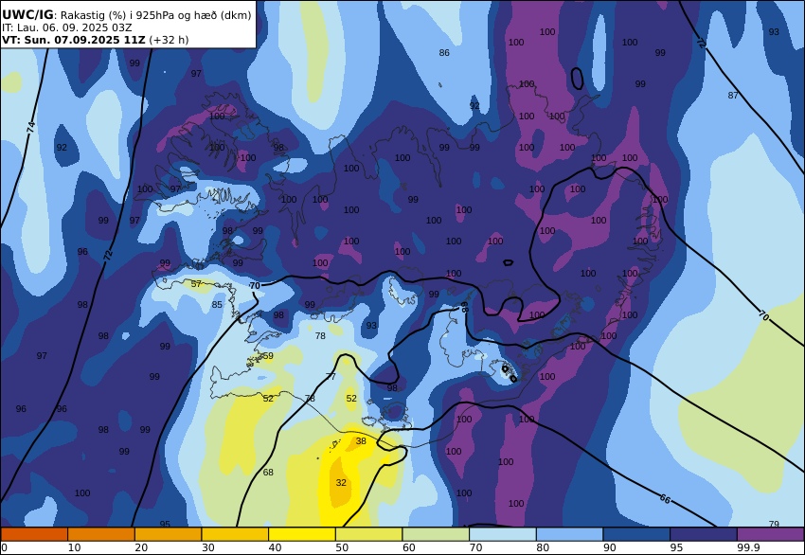Click the 'UWC/IG' title text in header
The image size is (805, 555).
pos(27,14)
